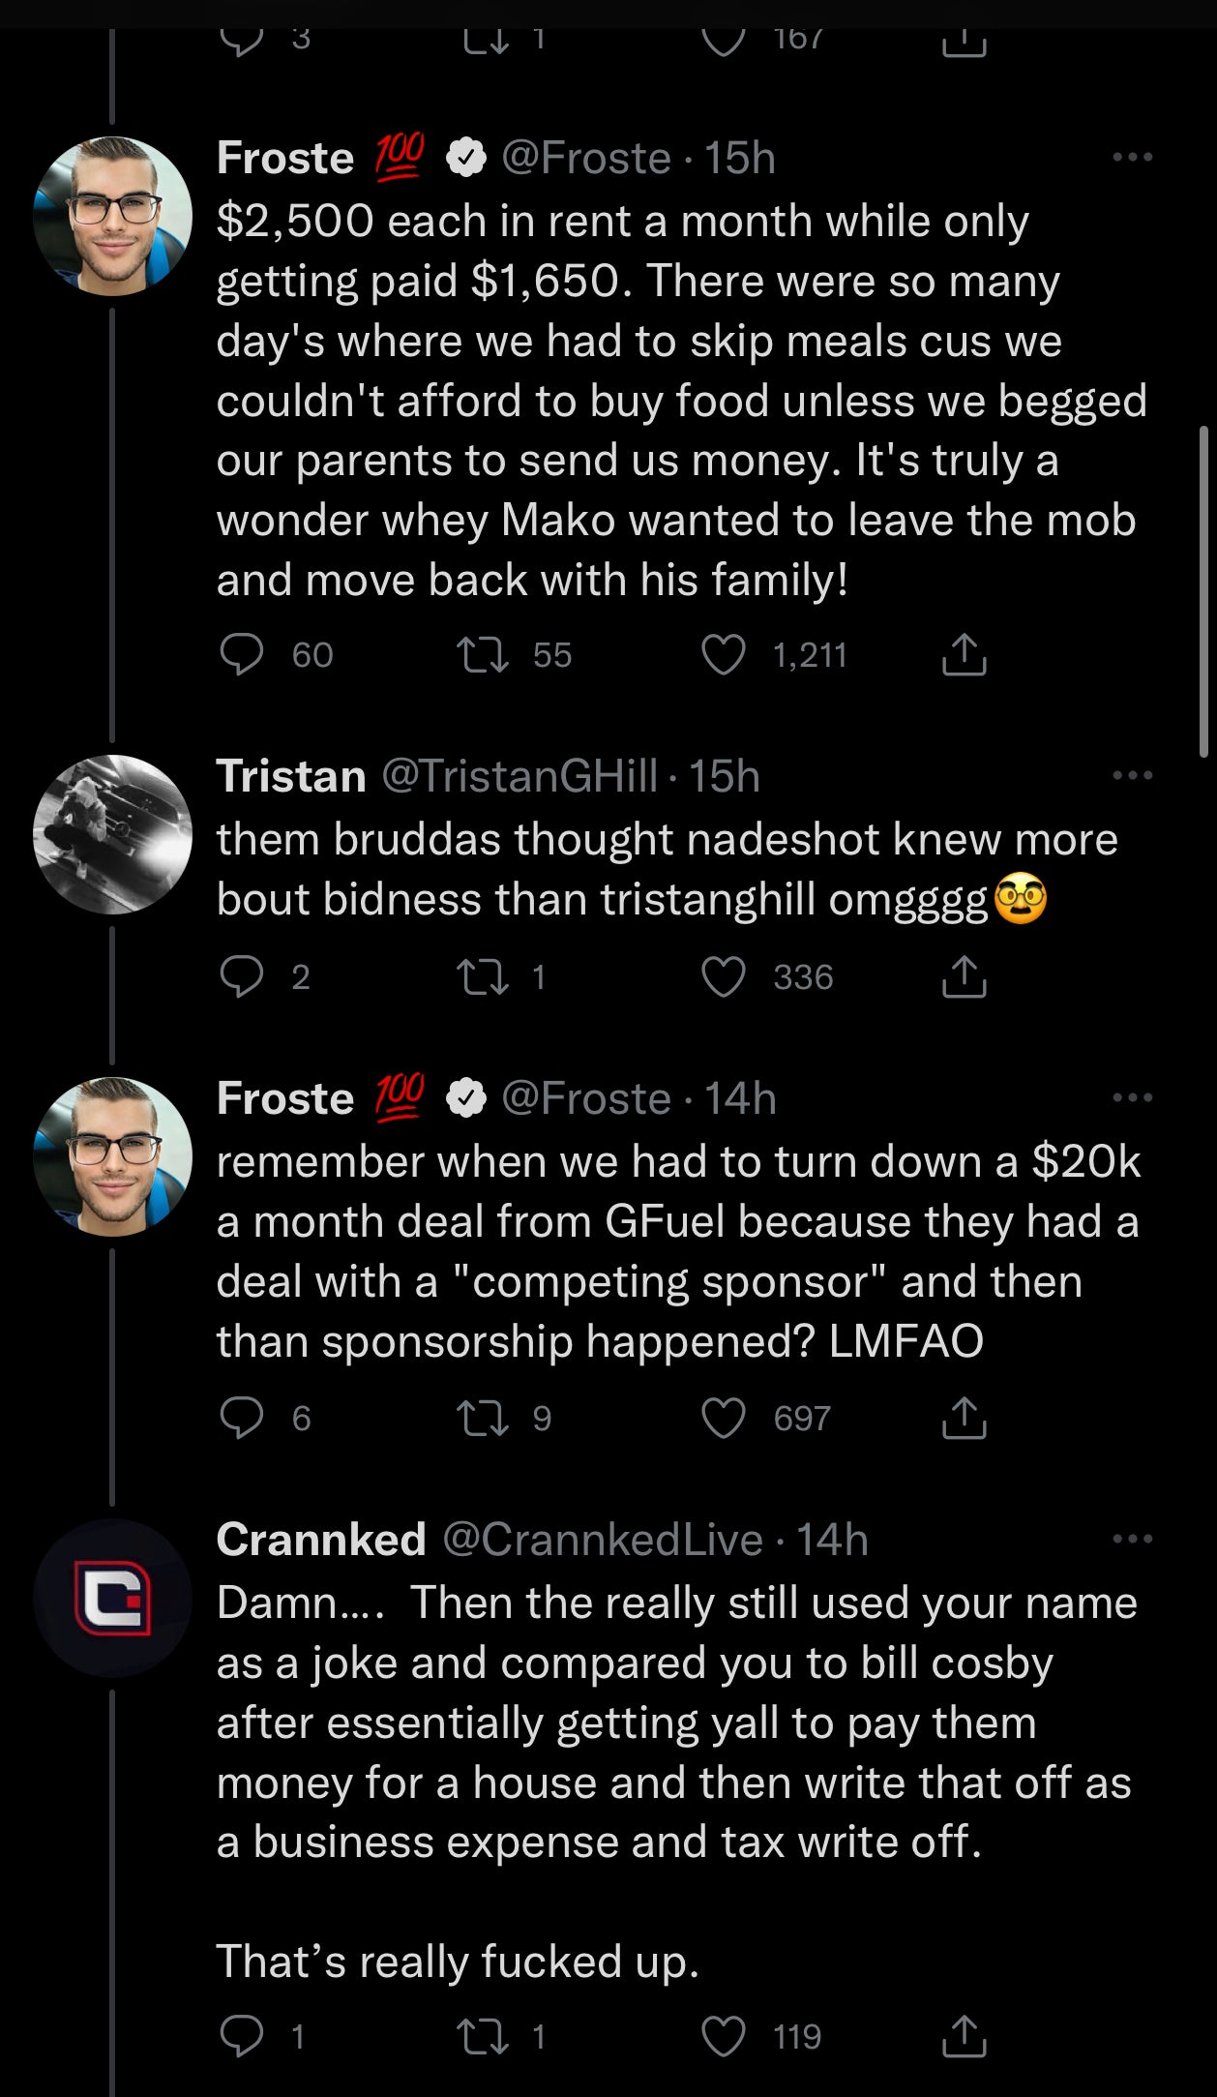1217x2097 pixels.
Task: Retweet Tristan's bidness tweet
Action: click(482, 977)
